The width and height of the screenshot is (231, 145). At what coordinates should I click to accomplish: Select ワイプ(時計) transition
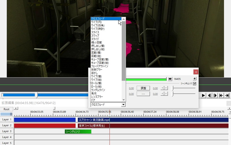(106, 29)
